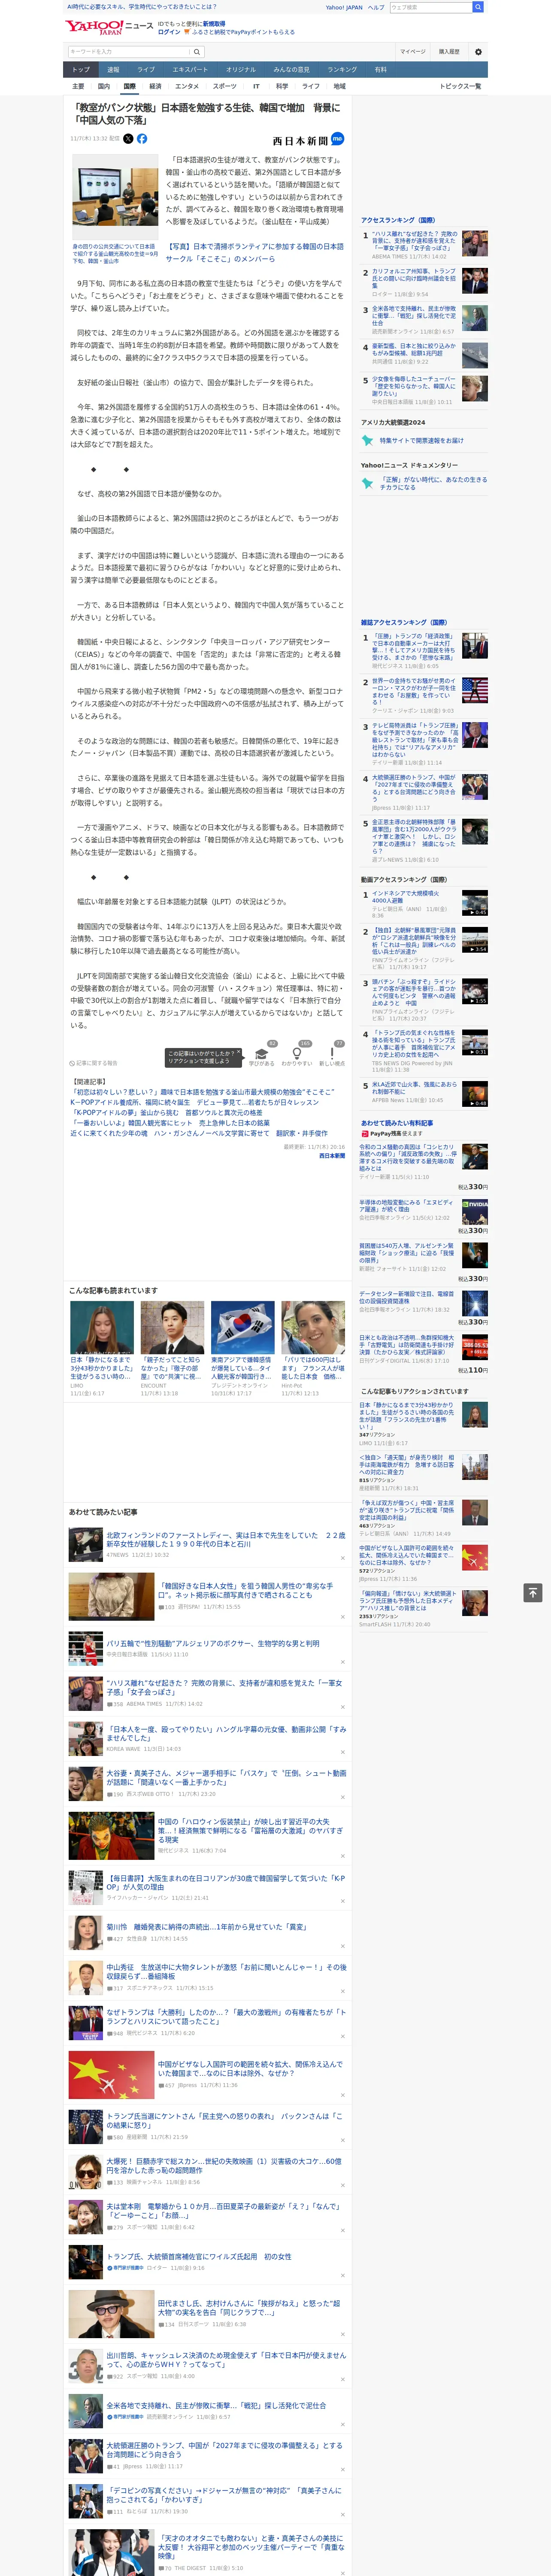
Task: Select the 科学 category
Action: coord(282,86)
